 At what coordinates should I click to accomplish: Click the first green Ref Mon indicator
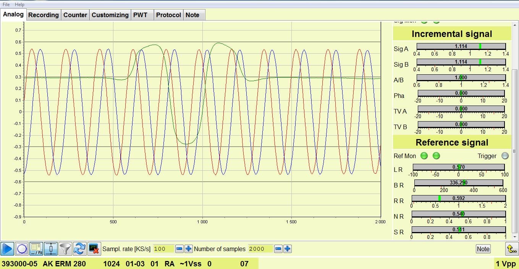click(424, 156)
